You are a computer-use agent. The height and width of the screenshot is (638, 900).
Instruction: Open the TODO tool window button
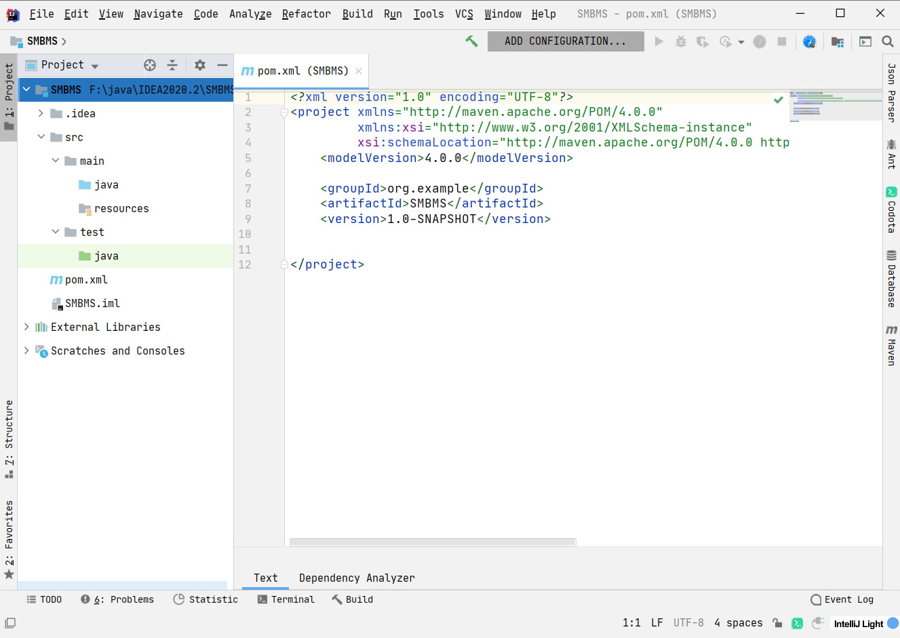[44, 599]
